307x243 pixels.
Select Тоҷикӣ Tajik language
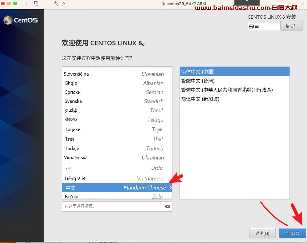[117, 129]
